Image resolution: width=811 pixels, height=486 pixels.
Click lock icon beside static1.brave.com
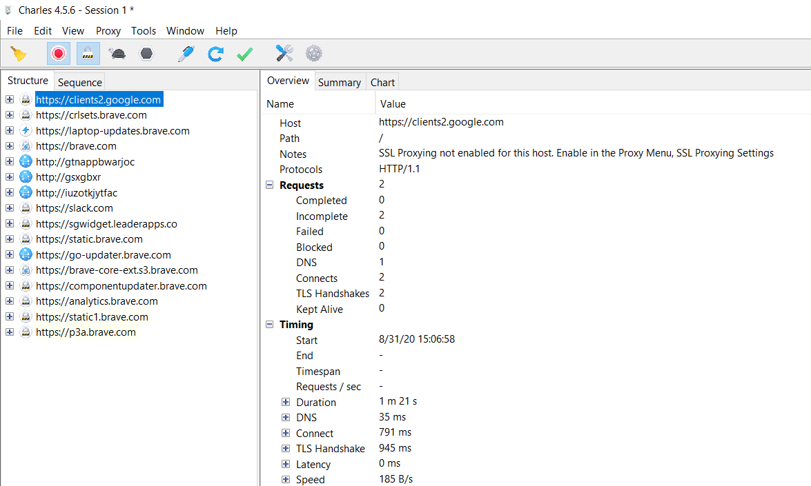pos(26,316)
